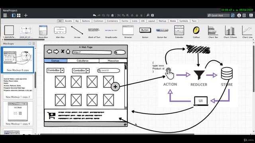This screenshot has width=255, height=143.
Task: Choose the Browser window control
Action: tap(128, 32)
